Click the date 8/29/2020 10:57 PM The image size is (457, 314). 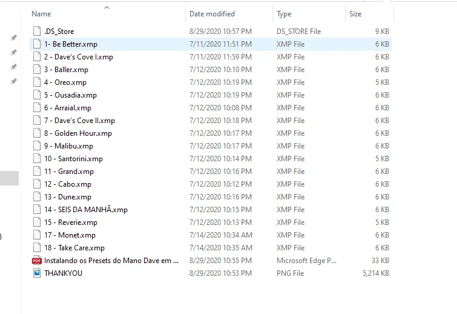pyautogui.click(x=220, y=32)
